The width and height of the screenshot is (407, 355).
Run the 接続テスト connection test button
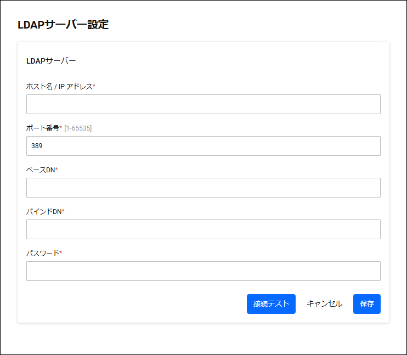[271, 304]
